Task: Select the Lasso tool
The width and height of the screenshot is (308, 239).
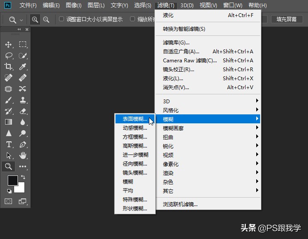Action: pos(9,55)
